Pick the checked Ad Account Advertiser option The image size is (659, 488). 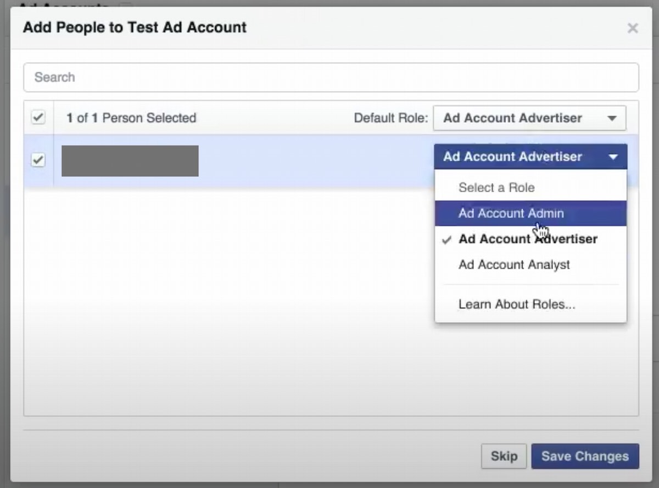(528, 239)
